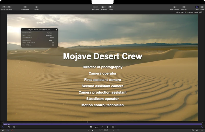Viewport: 205px width, 132px height.
Task: Open the timecode display options chevron
Action: point(114,130)
